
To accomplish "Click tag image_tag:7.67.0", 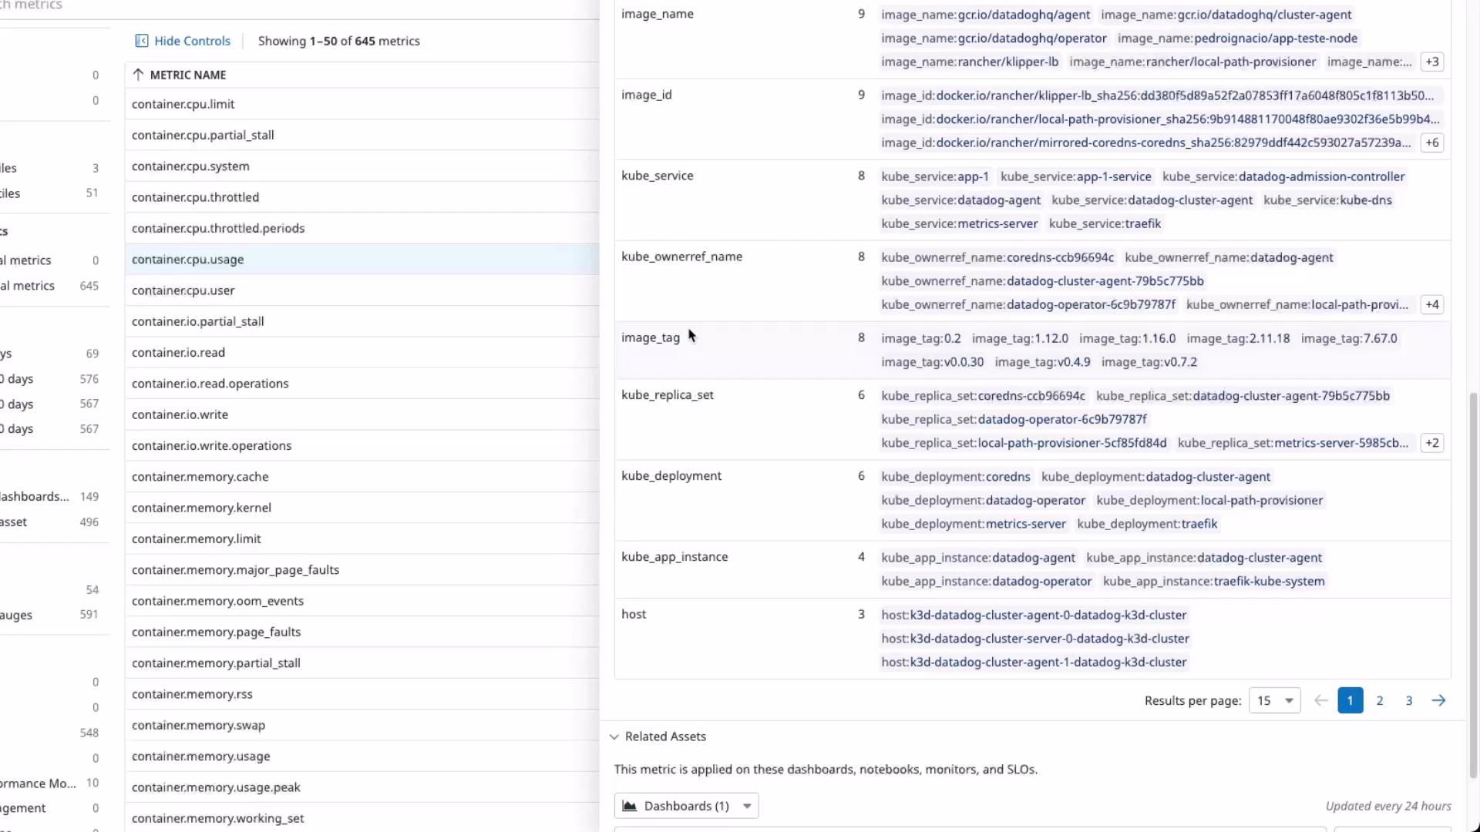I will click(1349, 338).
